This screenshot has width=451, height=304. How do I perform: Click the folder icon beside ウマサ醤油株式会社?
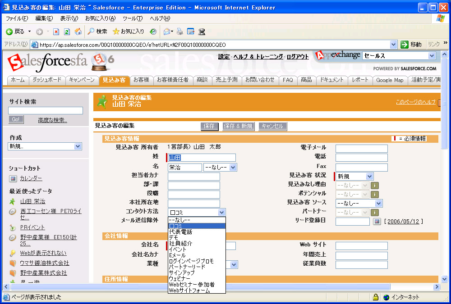tap(12, 263)
